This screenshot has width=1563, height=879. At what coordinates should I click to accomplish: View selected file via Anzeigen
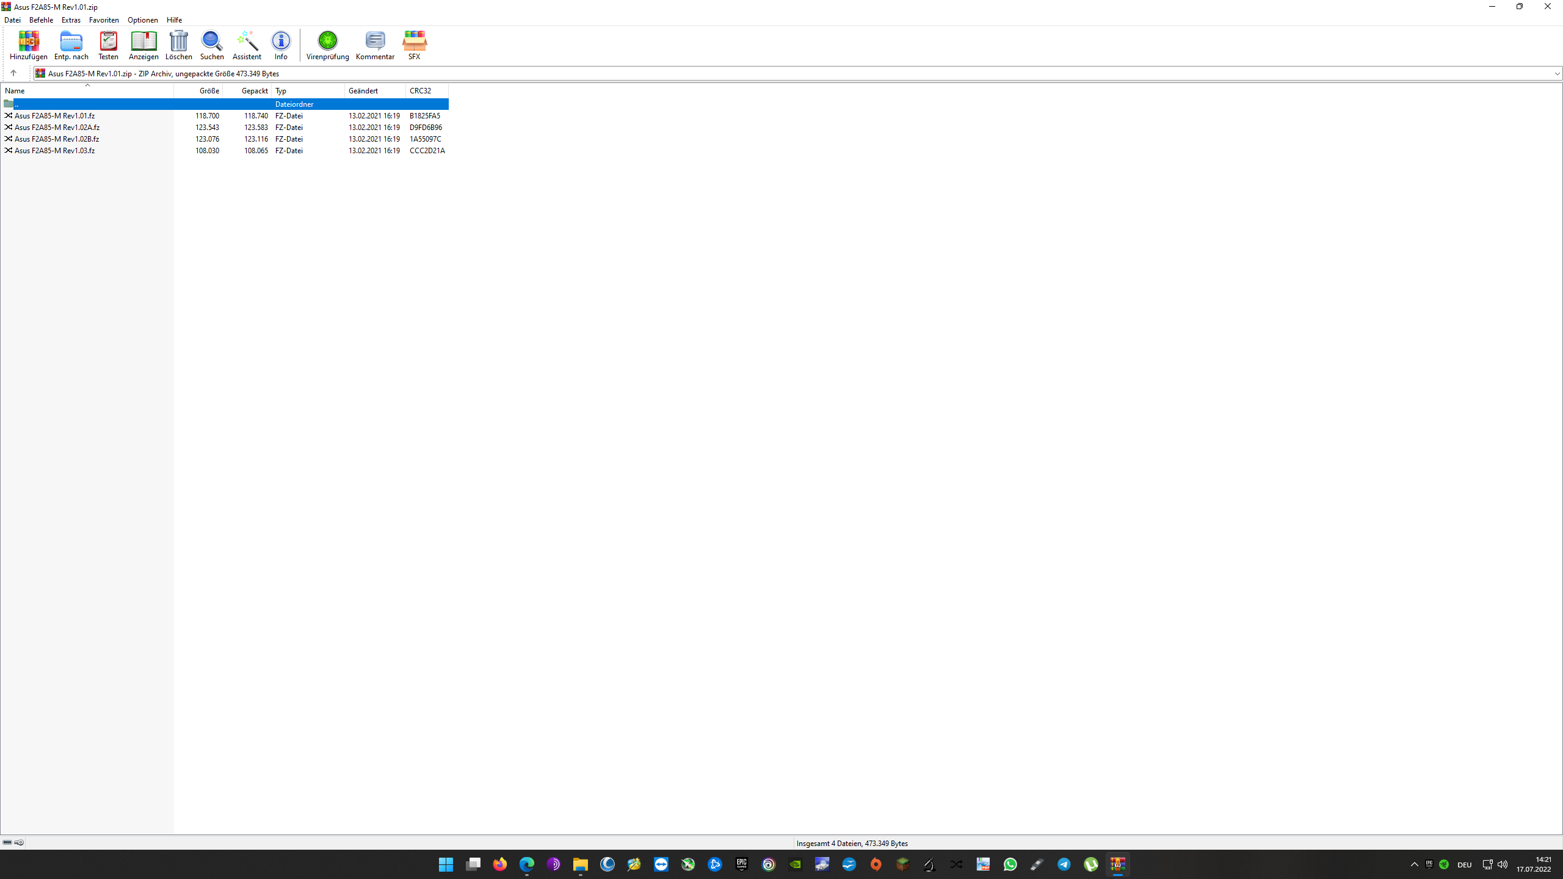click(143, 45)
